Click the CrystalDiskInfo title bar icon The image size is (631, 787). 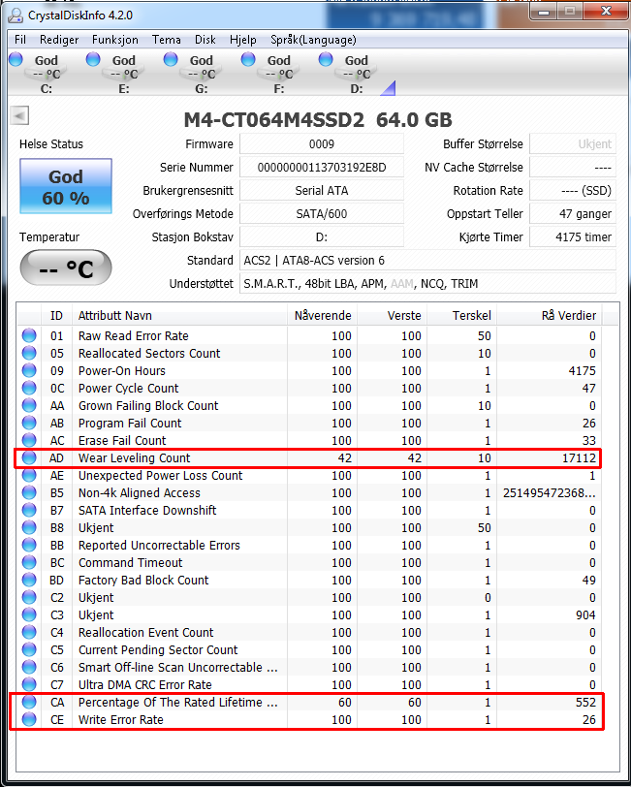point(16,16)
